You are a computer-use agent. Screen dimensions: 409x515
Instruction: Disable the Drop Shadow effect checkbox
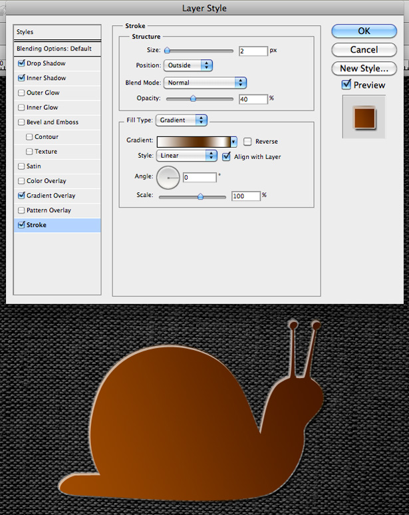[x=21, y=63]
